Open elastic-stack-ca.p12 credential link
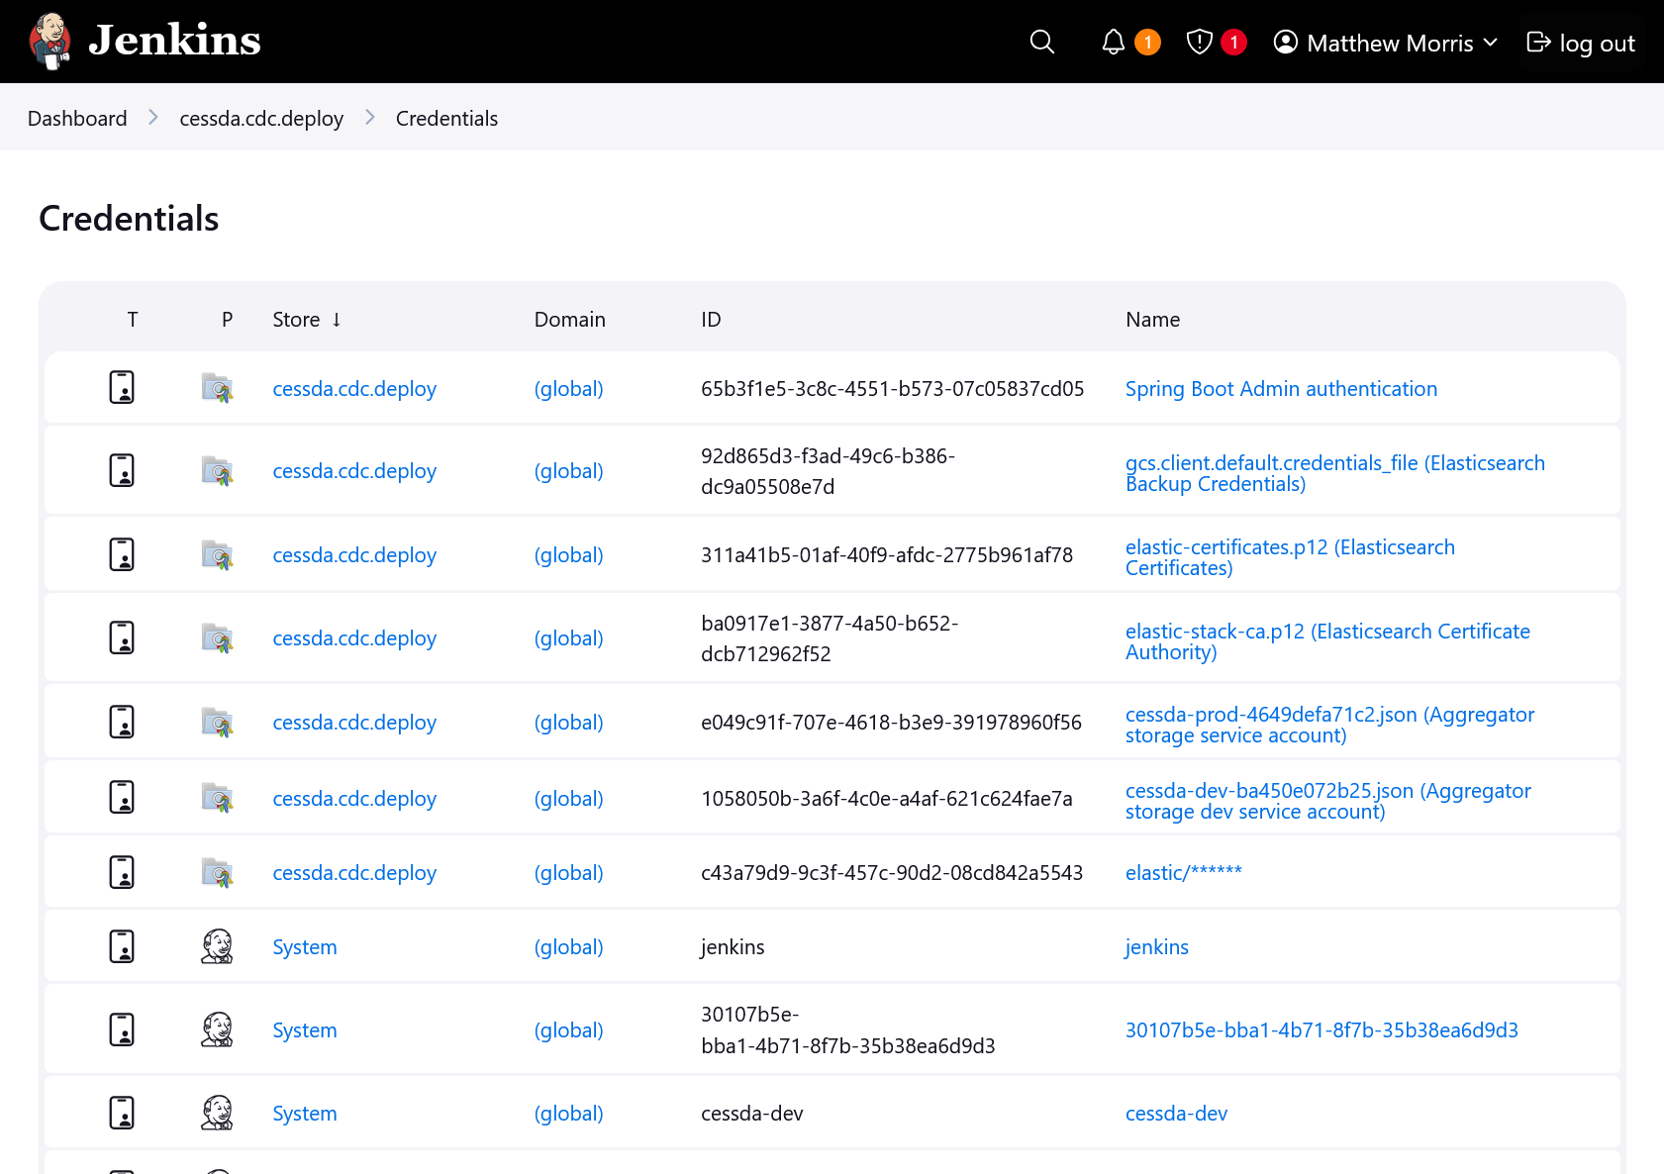1664x1174 pixels. tap(1327, 641)
